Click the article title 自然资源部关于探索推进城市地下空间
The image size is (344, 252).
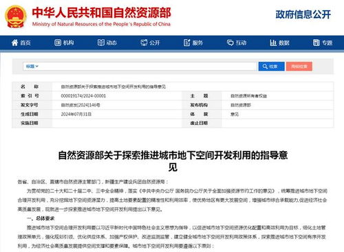pyautogui.click(x=173, y=161)
